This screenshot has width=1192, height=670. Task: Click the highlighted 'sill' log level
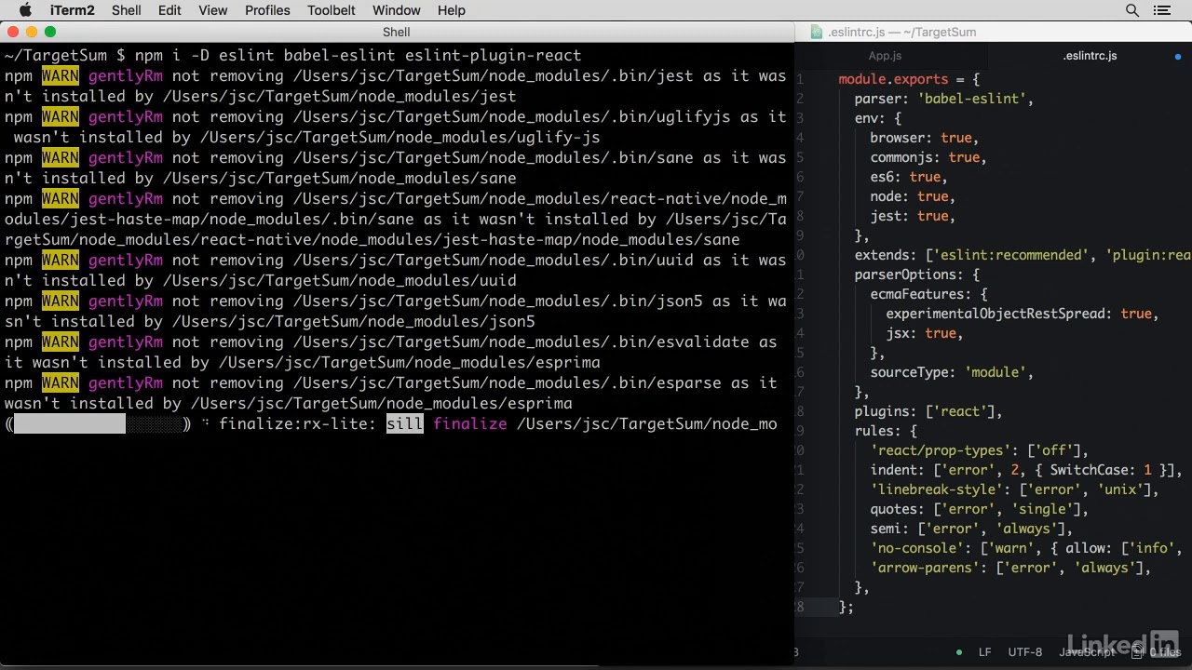tap(404, 424)
